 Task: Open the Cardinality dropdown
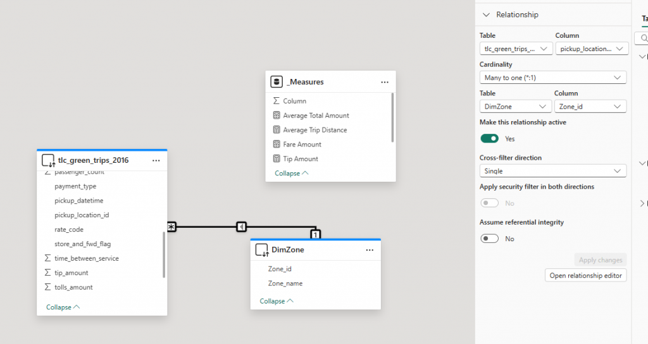552,78
